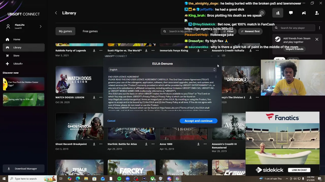Open the friends list panel icon
Viewport: 325px width, 182px height.
278,13
